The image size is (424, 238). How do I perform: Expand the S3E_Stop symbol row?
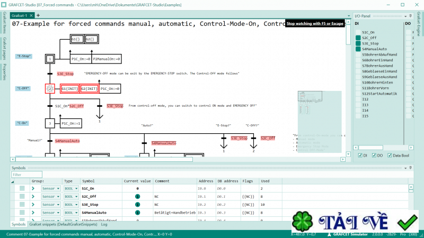click(33, 205)
